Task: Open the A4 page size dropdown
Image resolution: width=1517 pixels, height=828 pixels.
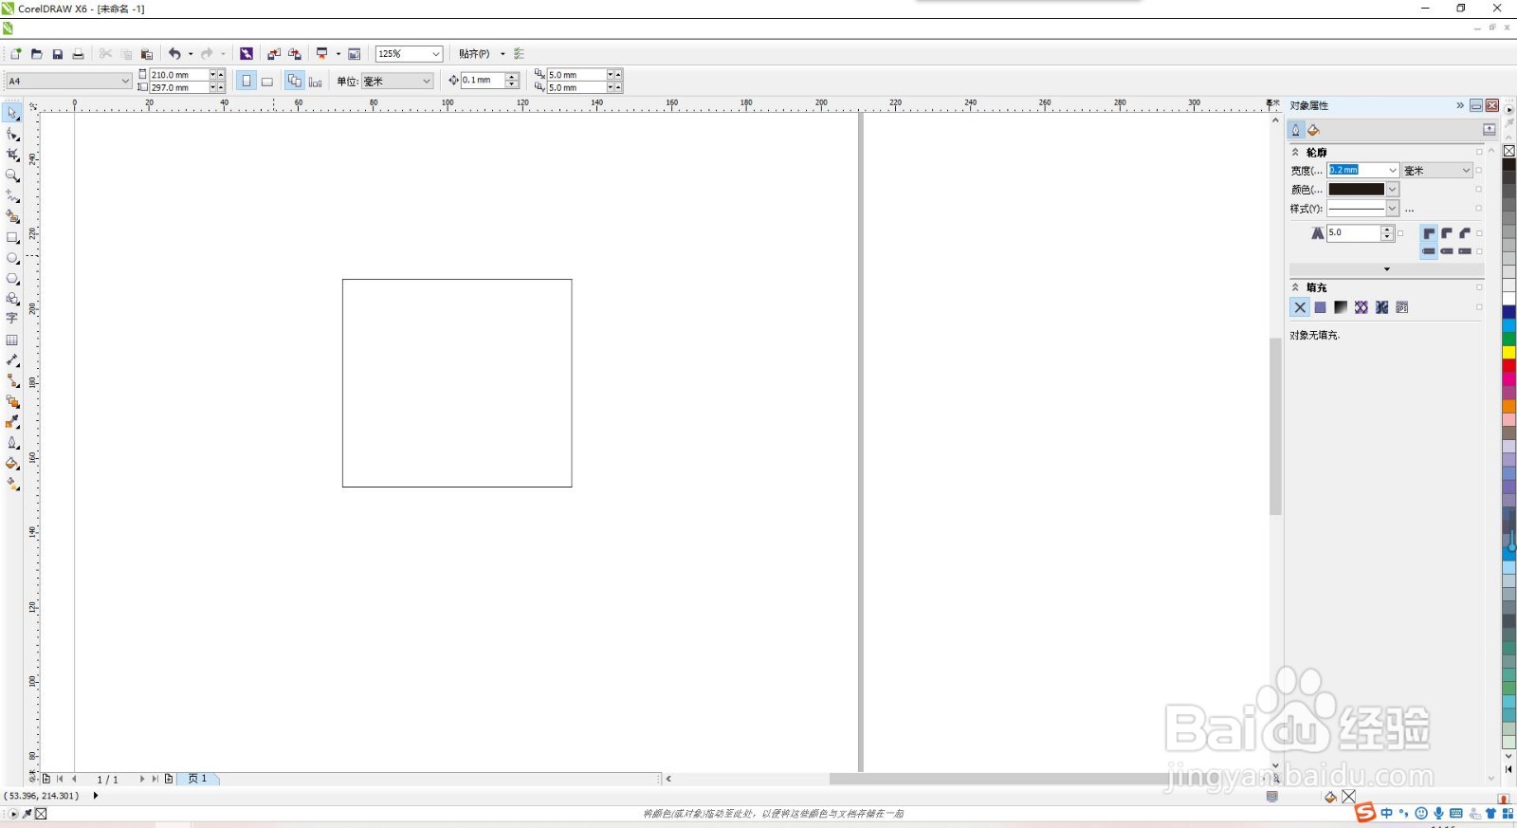Action: tap(125, 81)
